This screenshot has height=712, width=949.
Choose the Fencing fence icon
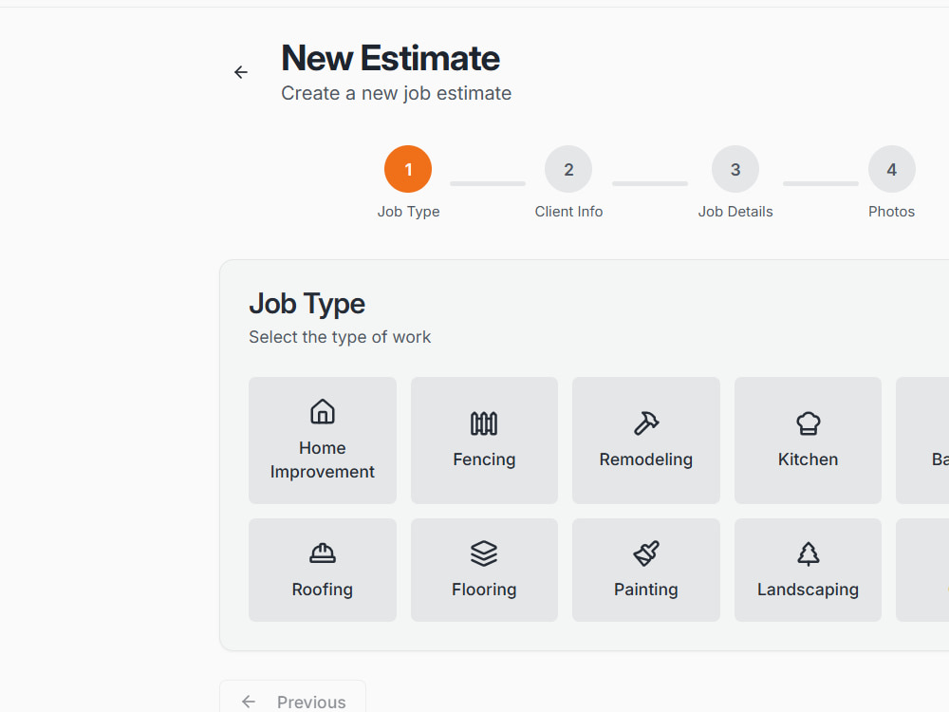pyautogui.click(x=484, y=423)
